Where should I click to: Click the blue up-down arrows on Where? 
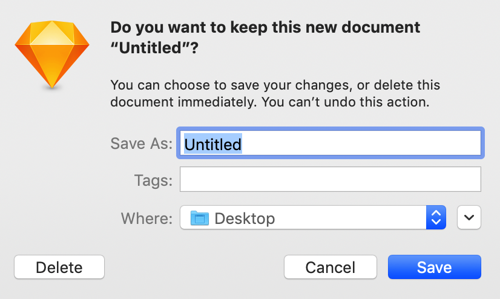pos(436,218)
